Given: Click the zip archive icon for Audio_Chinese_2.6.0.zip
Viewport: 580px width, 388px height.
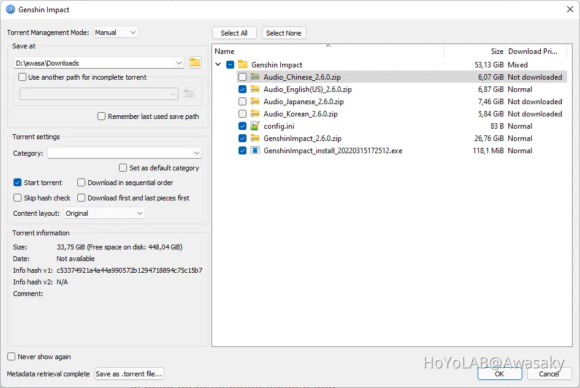Looking at the screenshot, I should 254,77.
